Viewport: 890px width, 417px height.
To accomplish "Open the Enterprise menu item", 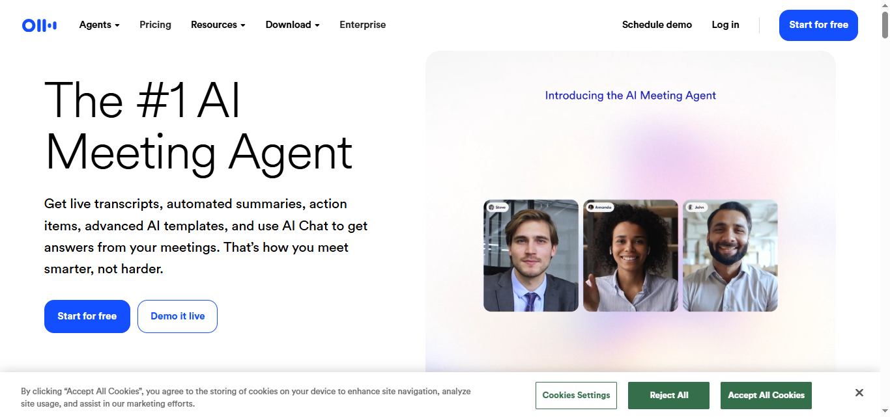I will [363, 25].
